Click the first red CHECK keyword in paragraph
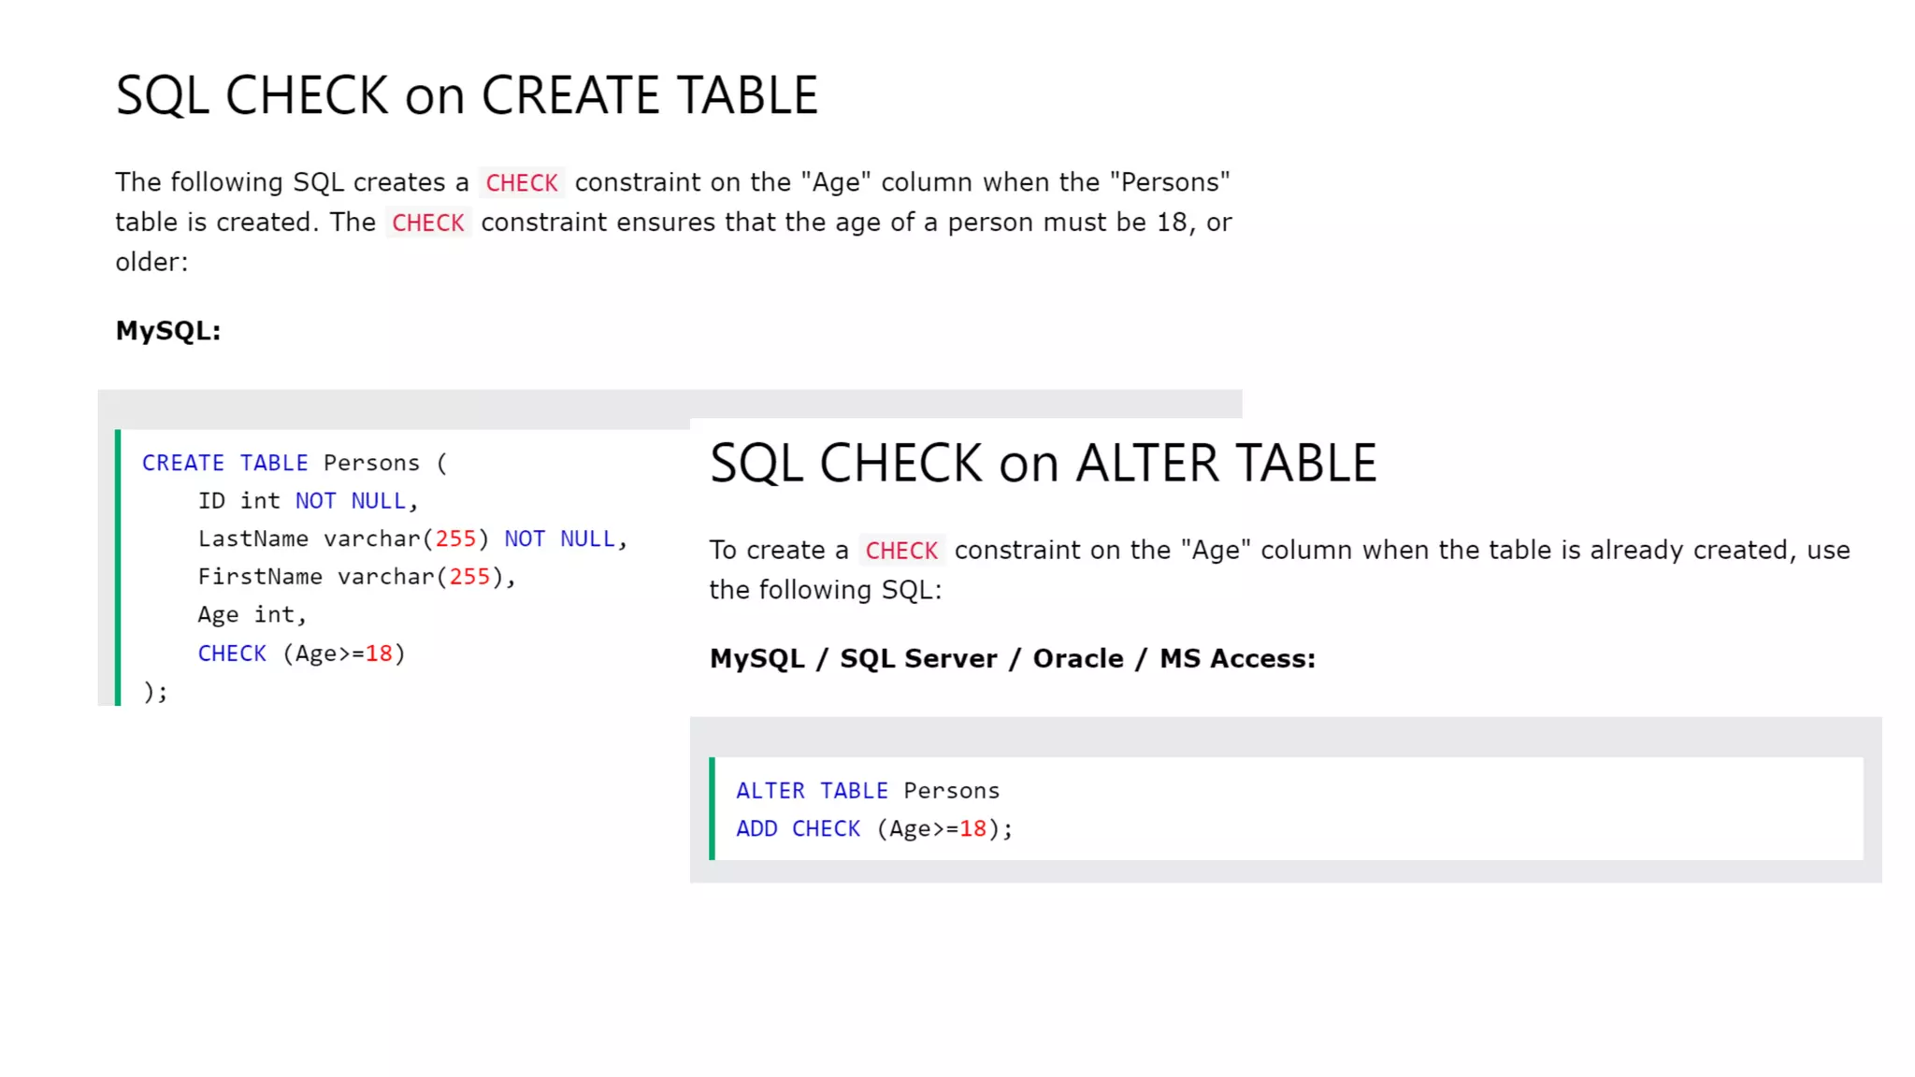 click(x=521, y=182)
